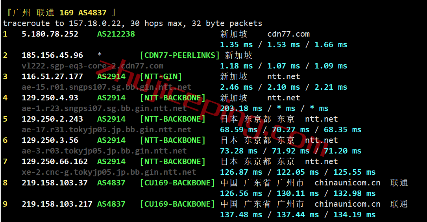Viewport: 427px width, 222px height.
Task: Select hop 4 IP 129.250.4.93
Action: [50, 98]
